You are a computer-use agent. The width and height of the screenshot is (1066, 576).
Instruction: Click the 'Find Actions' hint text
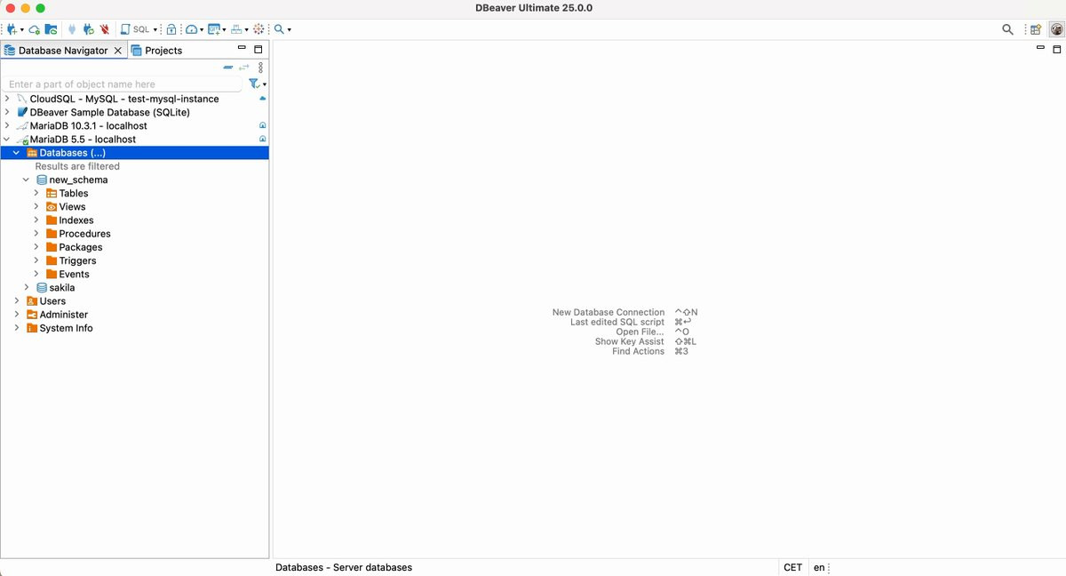pos(638,351)
